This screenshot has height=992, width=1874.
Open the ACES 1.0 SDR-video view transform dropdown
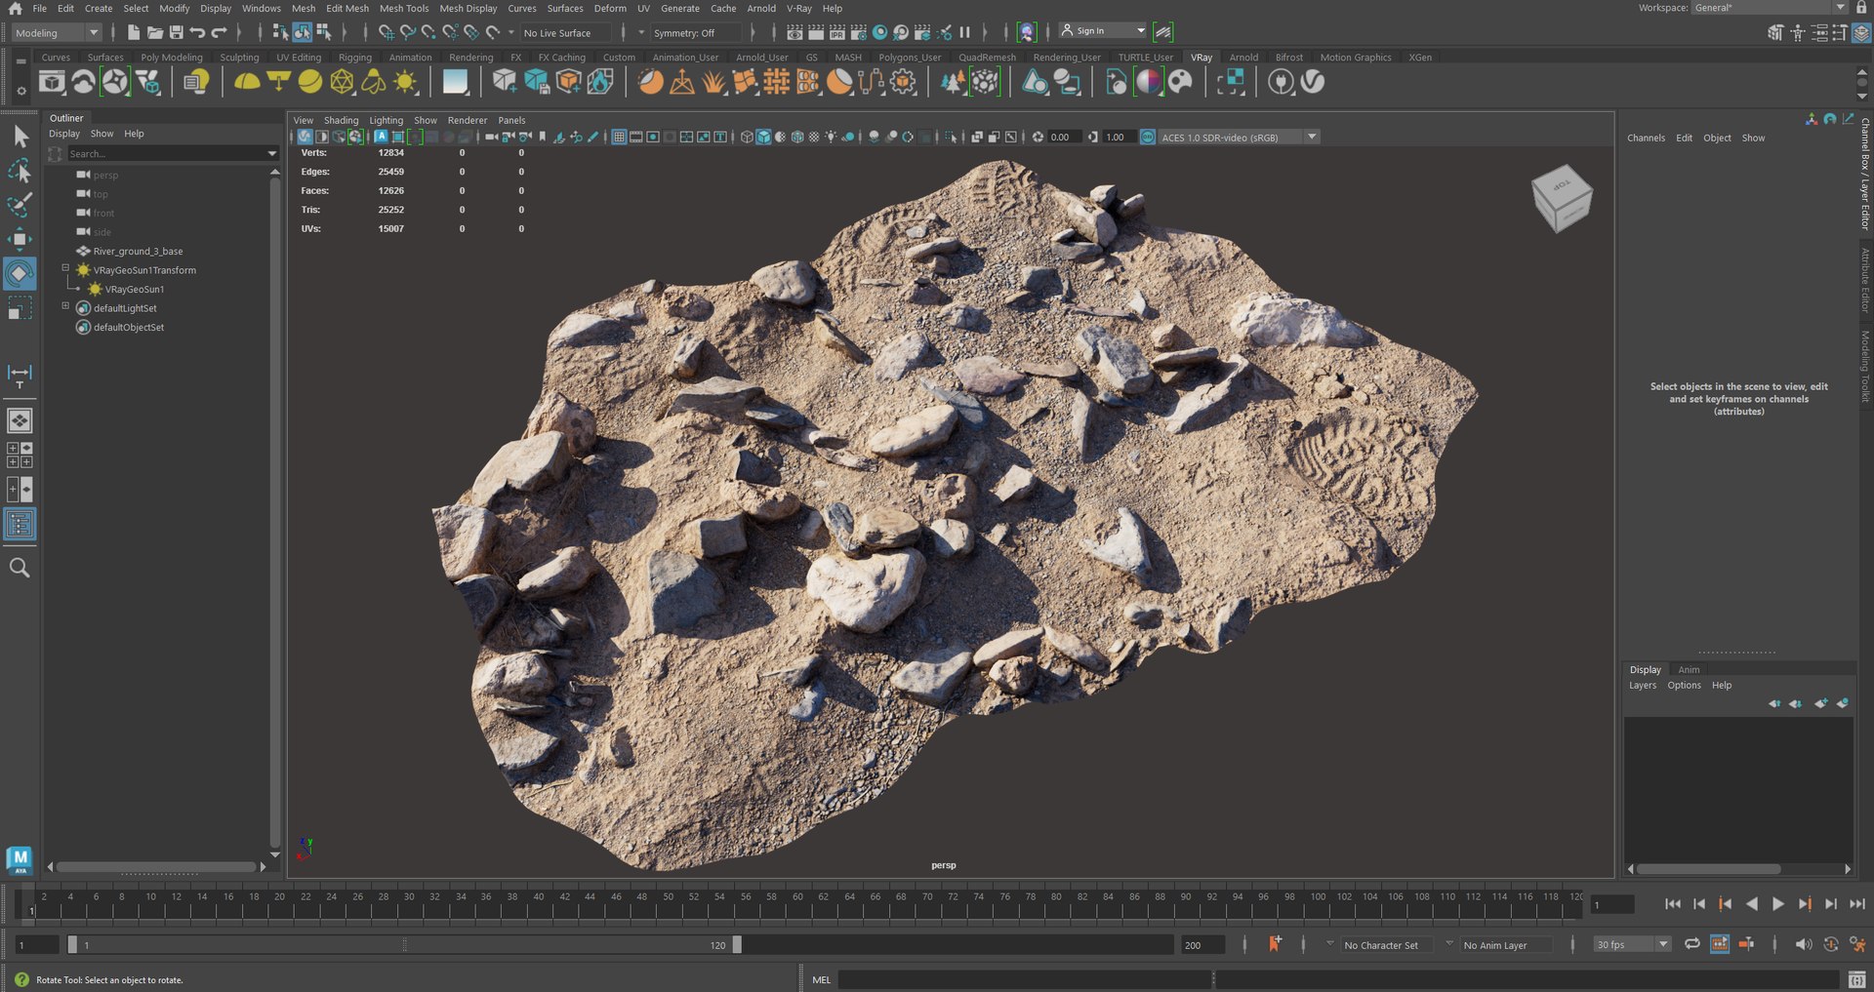1239,138
